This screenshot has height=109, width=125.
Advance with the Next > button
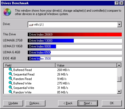pyautogui.click(x=88, y=103)
